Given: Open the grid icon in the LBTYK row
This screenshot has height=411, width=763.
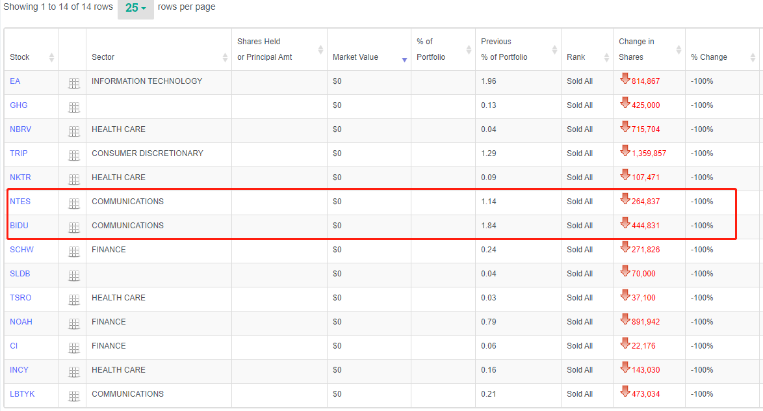Looking at the screenshot, I should [74, 397].
